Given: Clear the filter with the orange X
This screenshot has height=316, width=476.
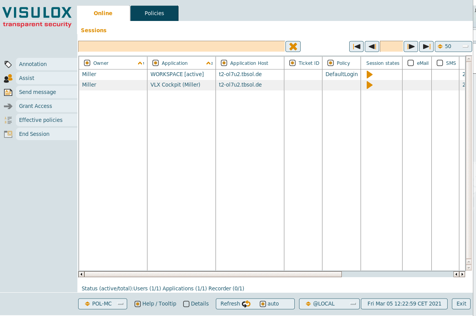Looking at the screenshot, I should pyautogui.click(x=293, y=47).
